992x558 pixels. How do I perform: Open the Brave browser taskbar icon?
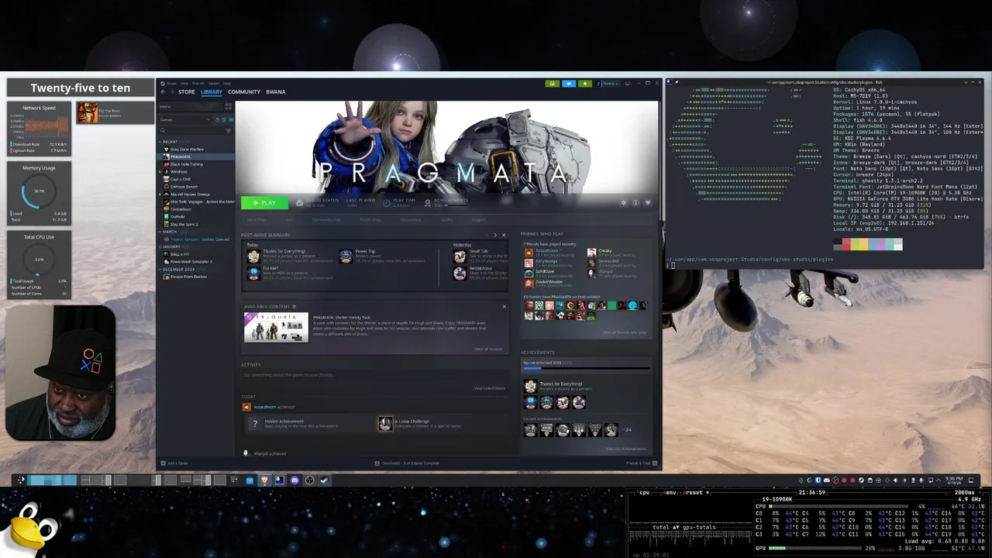264,480
